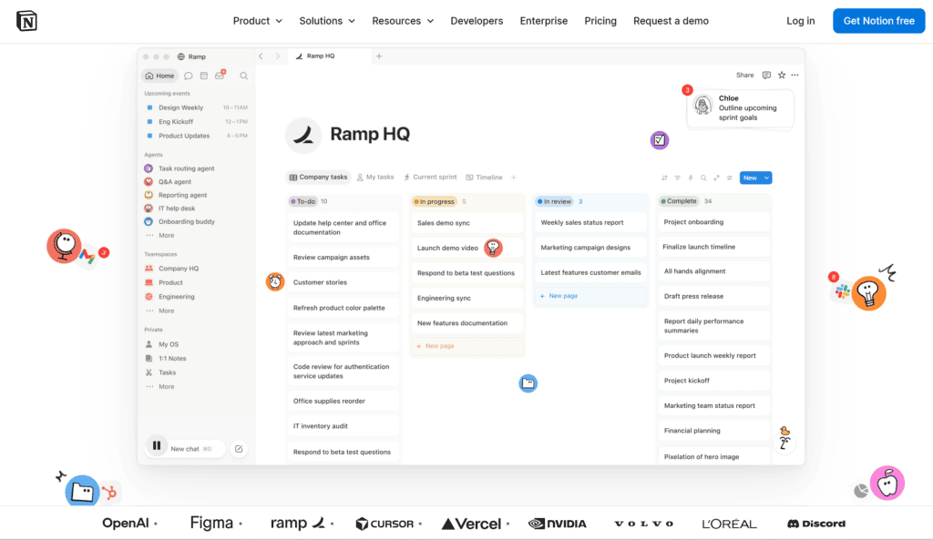Click the pause button near New chat
Screen dimensions: 933x540
[x=157, y=445]
